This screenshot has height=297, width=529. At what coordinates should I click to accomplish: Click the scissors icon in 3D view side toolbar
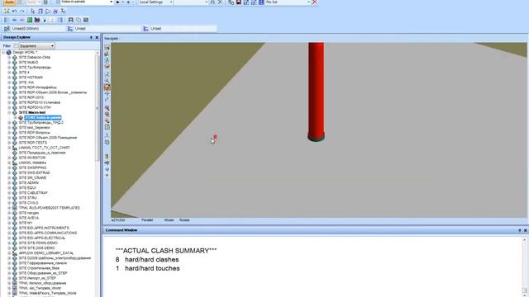107,74
